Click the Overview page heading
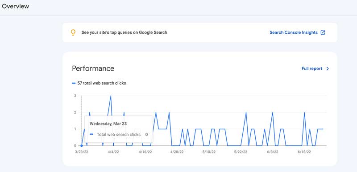The image size is (357, 172). (15, 6)
